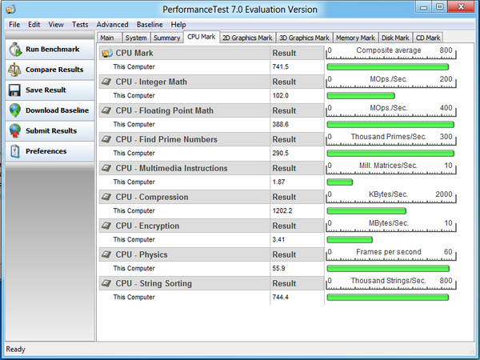Image resolution: width=480 pixels, height=360 pixels.
Task: Select the System tab
Action: (136, 38)
